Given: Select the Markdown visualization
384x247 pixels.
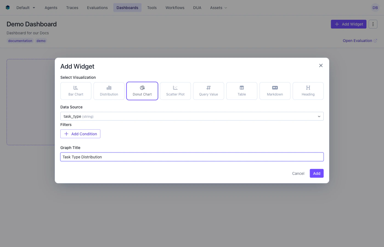Looking at the screenshot, I should (275, 91).
